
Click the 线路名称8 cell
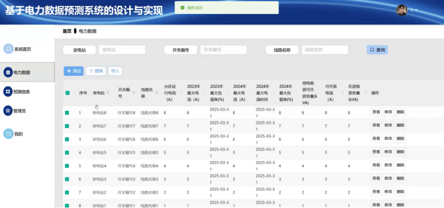149,113
